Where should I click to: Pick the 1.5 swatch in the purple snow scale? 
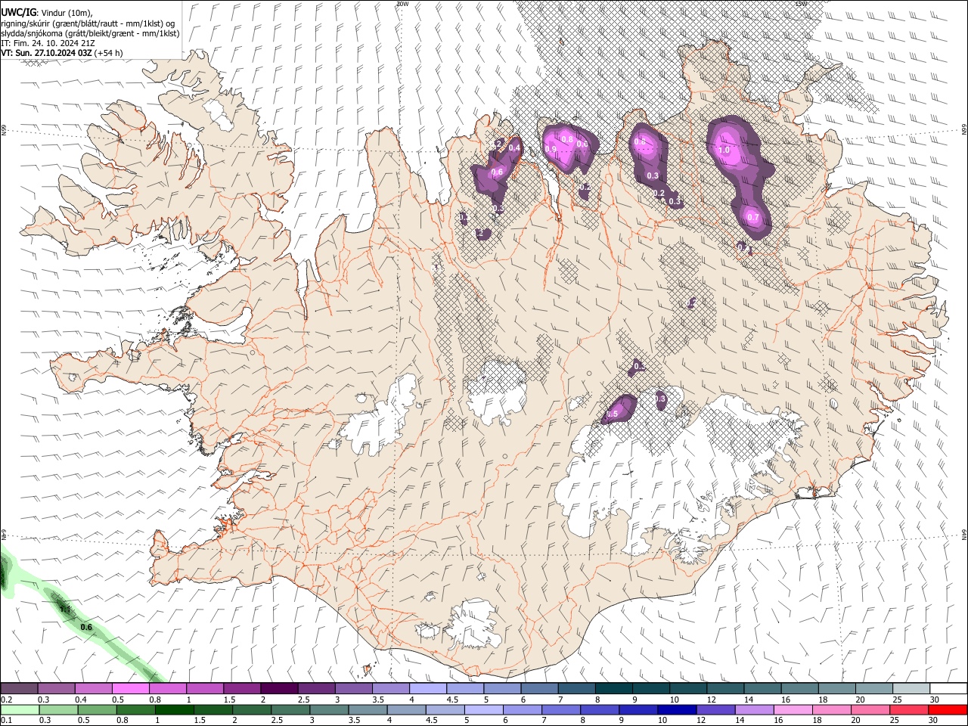242,688
